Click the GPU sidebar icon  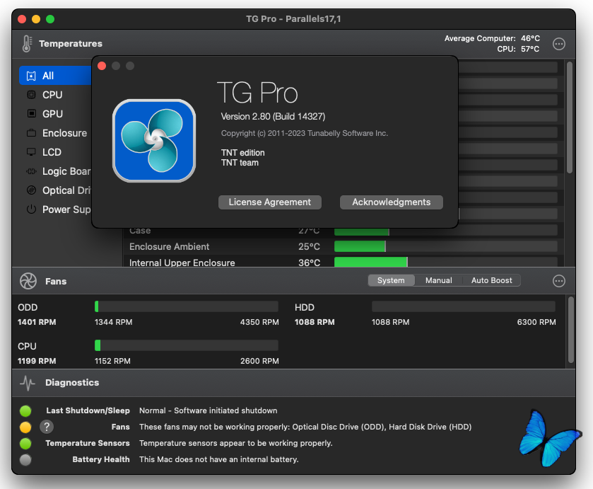[x=31, y=114]
